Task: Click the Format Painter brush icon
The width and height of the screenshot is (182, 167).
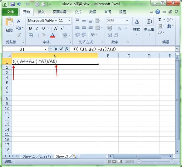Action: (x=19, y=35)
